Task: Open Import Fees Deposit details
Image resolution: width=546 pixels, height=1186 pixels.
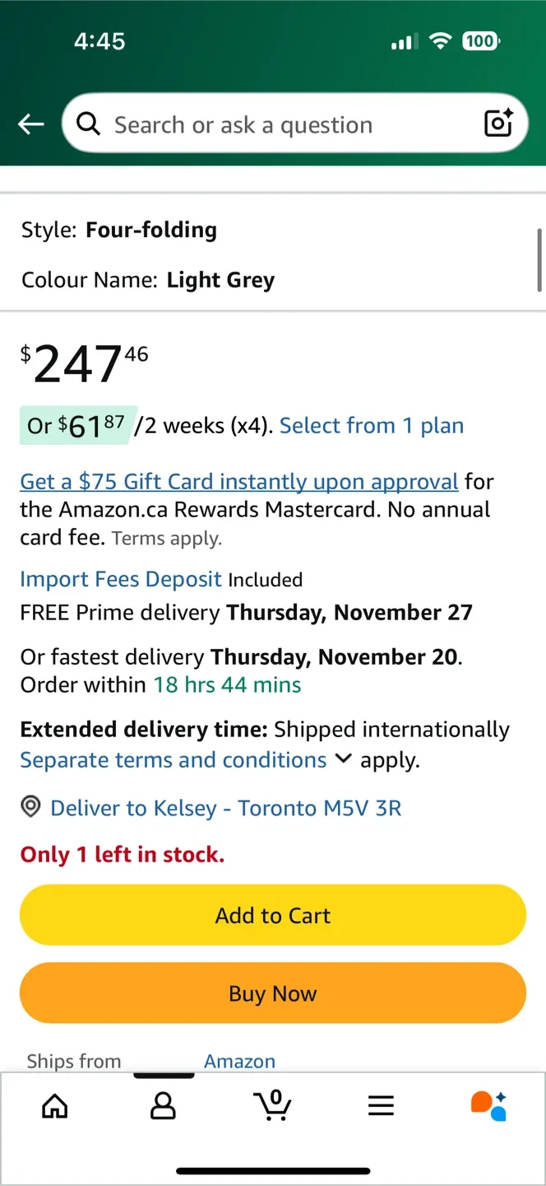Action: pos(121,579)
